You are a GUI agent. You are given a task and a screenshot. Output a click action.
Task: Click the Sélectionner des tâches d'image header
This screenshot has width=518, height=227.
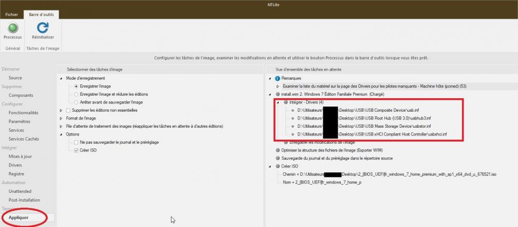(x=94, y=70)
